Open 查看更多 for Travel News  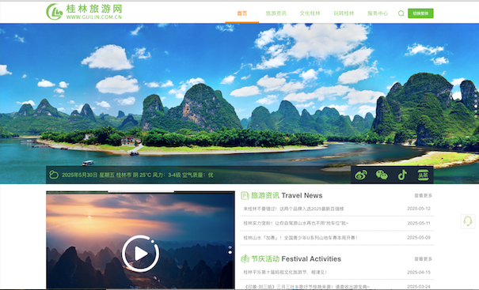point(423,195)
